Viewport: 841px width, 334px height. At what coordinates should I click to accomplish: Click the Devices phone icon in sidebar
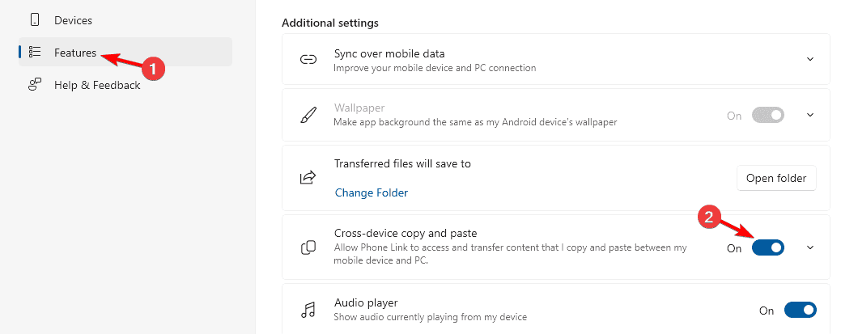[35, 20]
